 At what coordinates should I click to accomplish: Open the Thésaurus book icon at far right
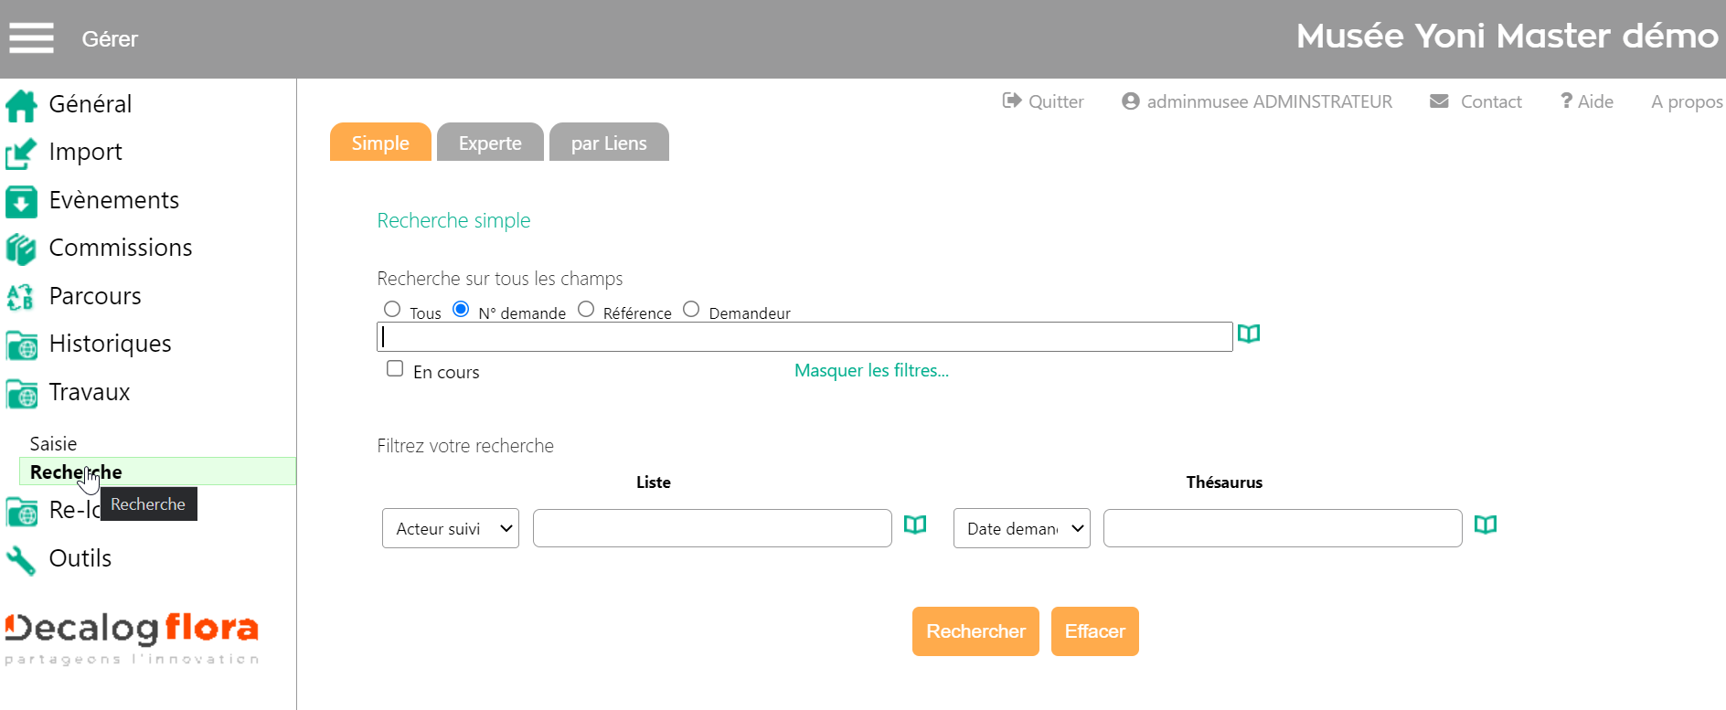(1486, 525)
